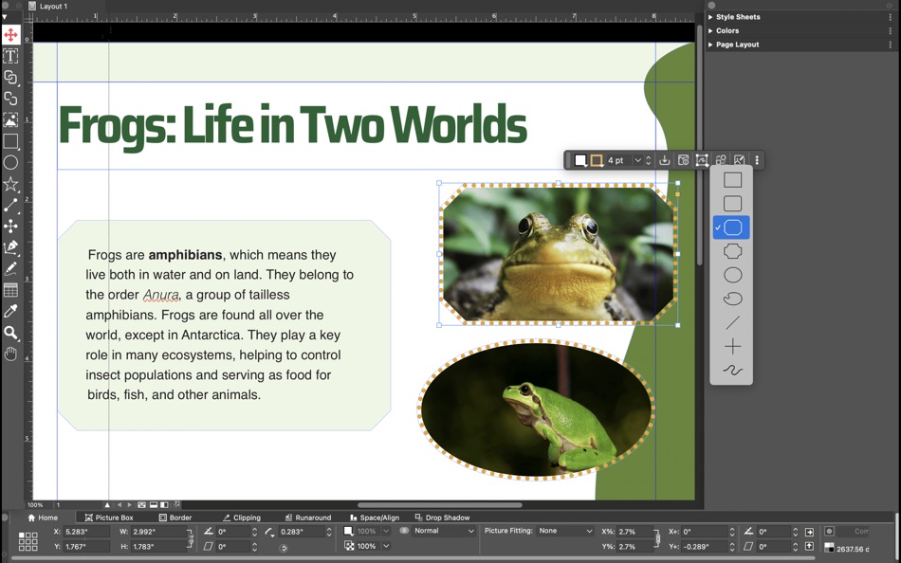901x563 pixels.
Task: Open the 4 pt frame width dropdown
Action: click(637, 160)
